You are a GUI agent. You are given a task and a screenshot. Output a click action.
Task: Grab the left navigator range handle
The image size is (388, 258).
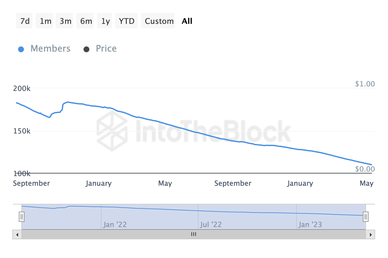tap(22, 217)
